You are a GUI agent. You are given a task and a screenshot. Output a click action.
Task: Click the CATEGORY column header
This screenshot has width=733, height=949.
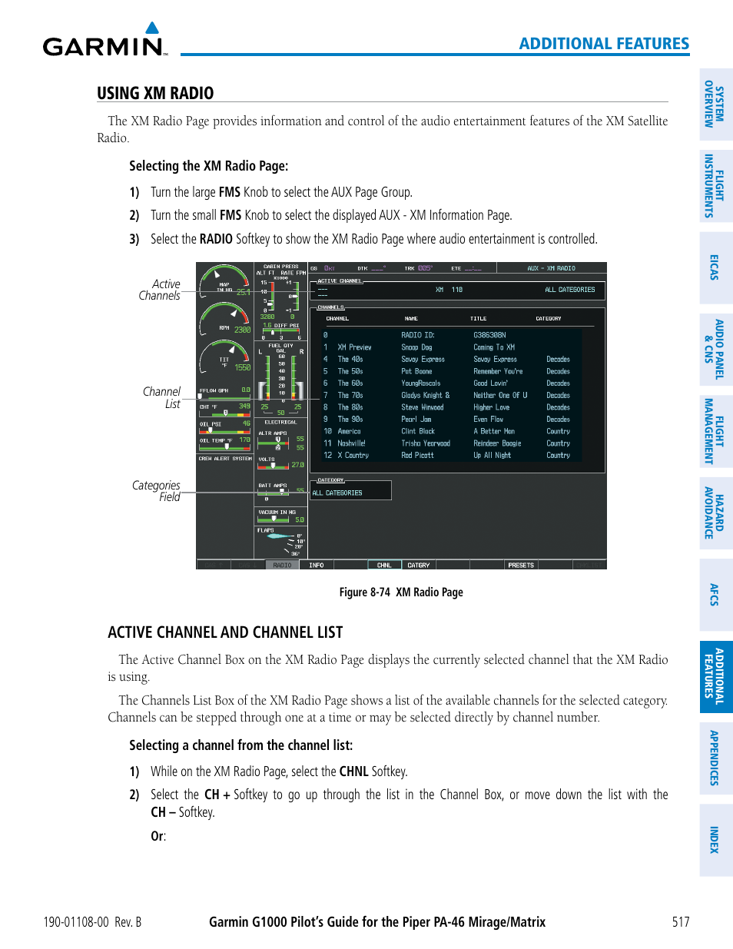pyautogui.click(x=549, y=318)
